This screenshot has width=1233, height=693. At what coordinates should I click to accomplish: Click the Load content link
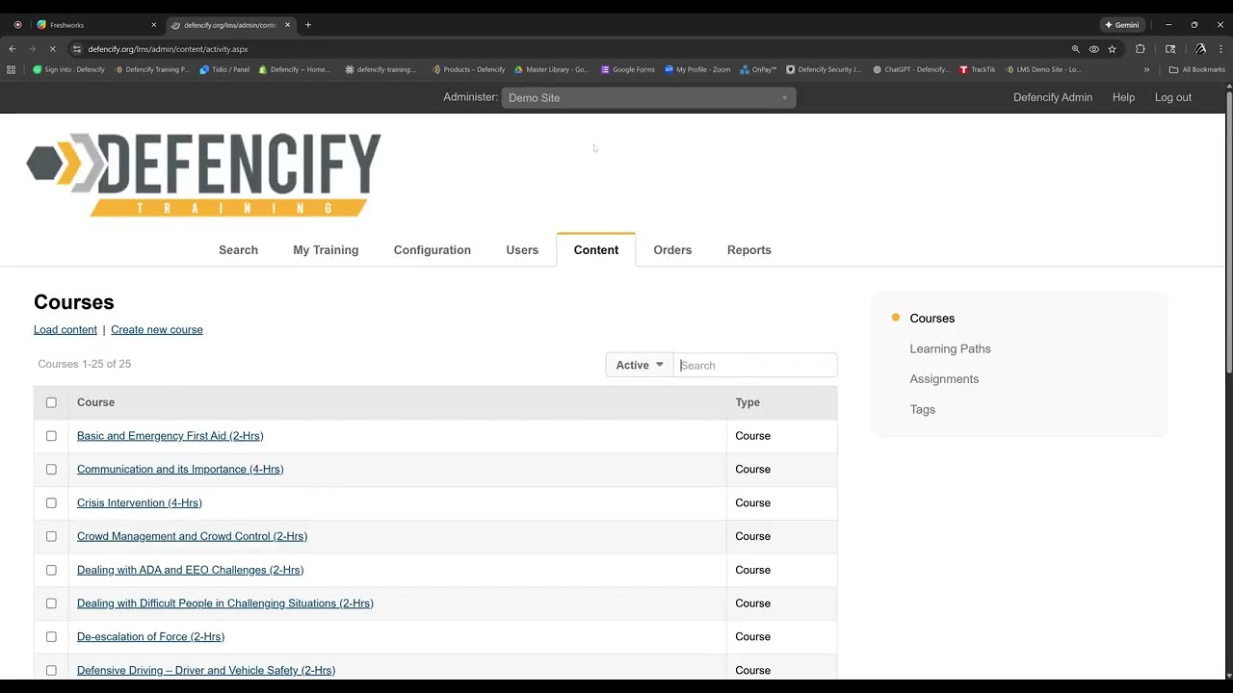(x=66, y=329)
